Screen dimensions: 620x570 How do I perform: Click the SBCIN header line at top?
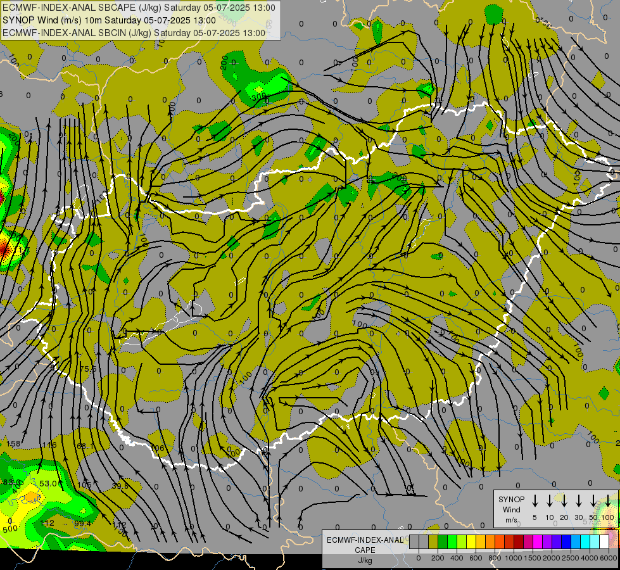tap(134, 33)
